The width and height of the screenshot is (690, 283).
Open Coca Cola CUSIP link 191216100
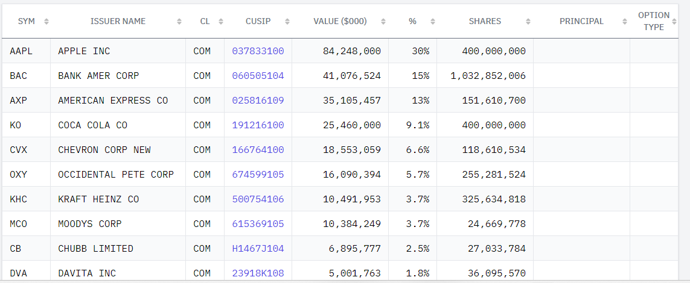tap(258, 125)
